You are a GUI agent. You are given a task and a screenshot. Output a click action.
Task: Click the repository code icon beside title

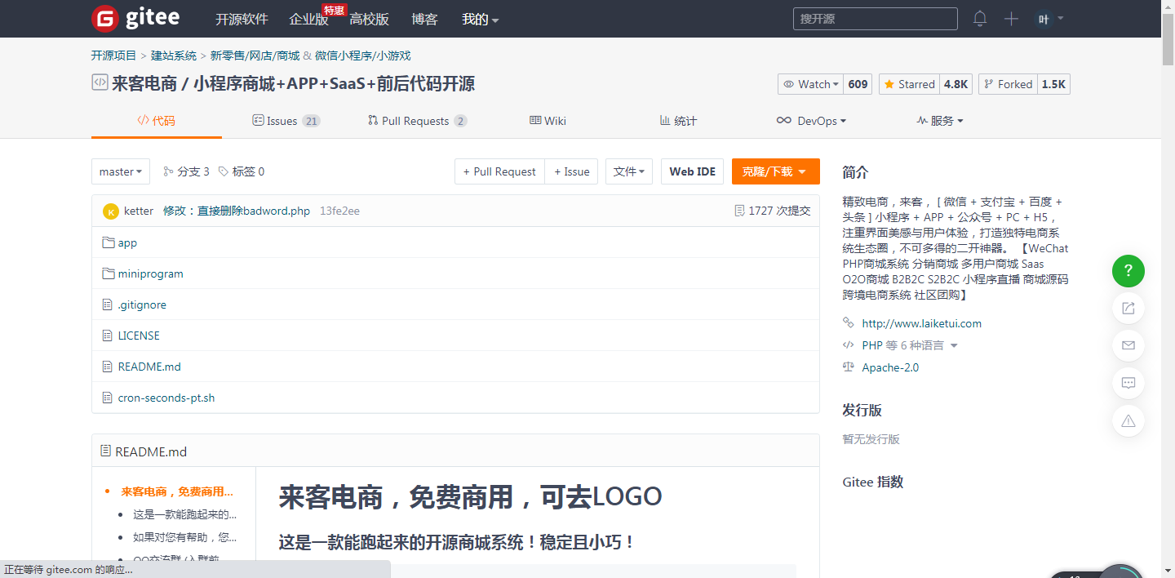[x=100, y=82]
